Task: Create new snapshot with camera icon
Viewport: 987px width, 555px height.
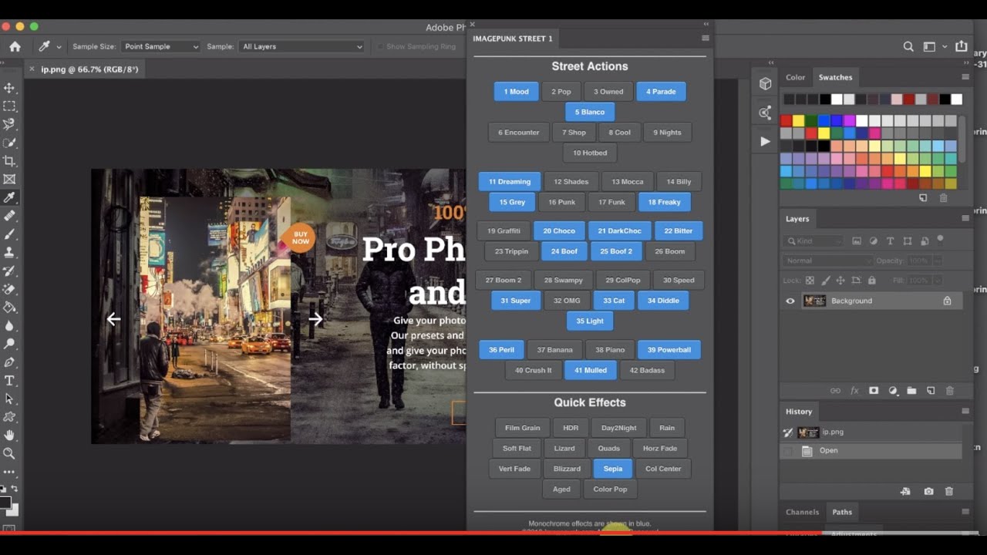Action: click(928, 491)
